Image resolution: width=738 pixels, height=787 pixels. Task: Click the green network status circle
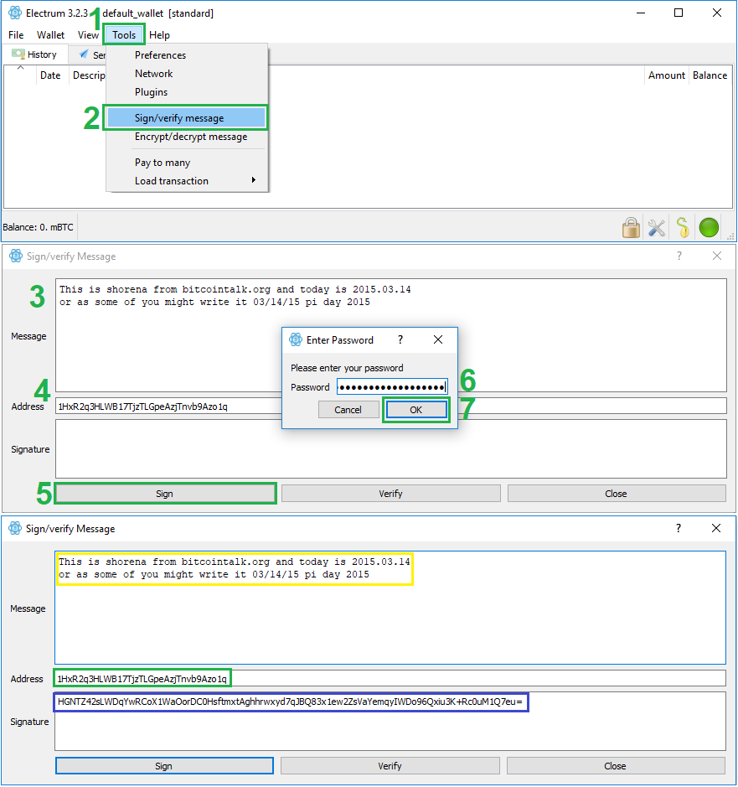click(x=709, y=227)
